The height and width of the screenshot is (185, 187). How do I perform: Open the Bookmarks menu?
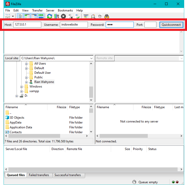point(65,10)
